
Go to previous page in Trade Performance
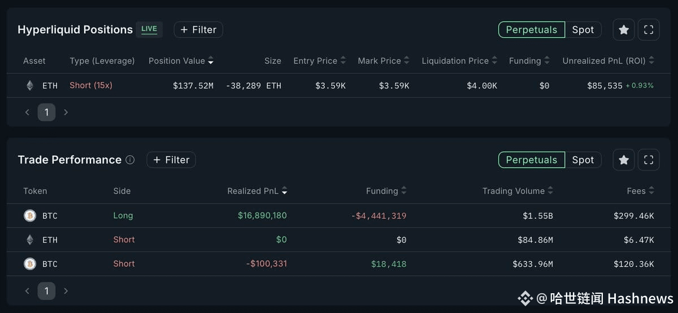27,291
